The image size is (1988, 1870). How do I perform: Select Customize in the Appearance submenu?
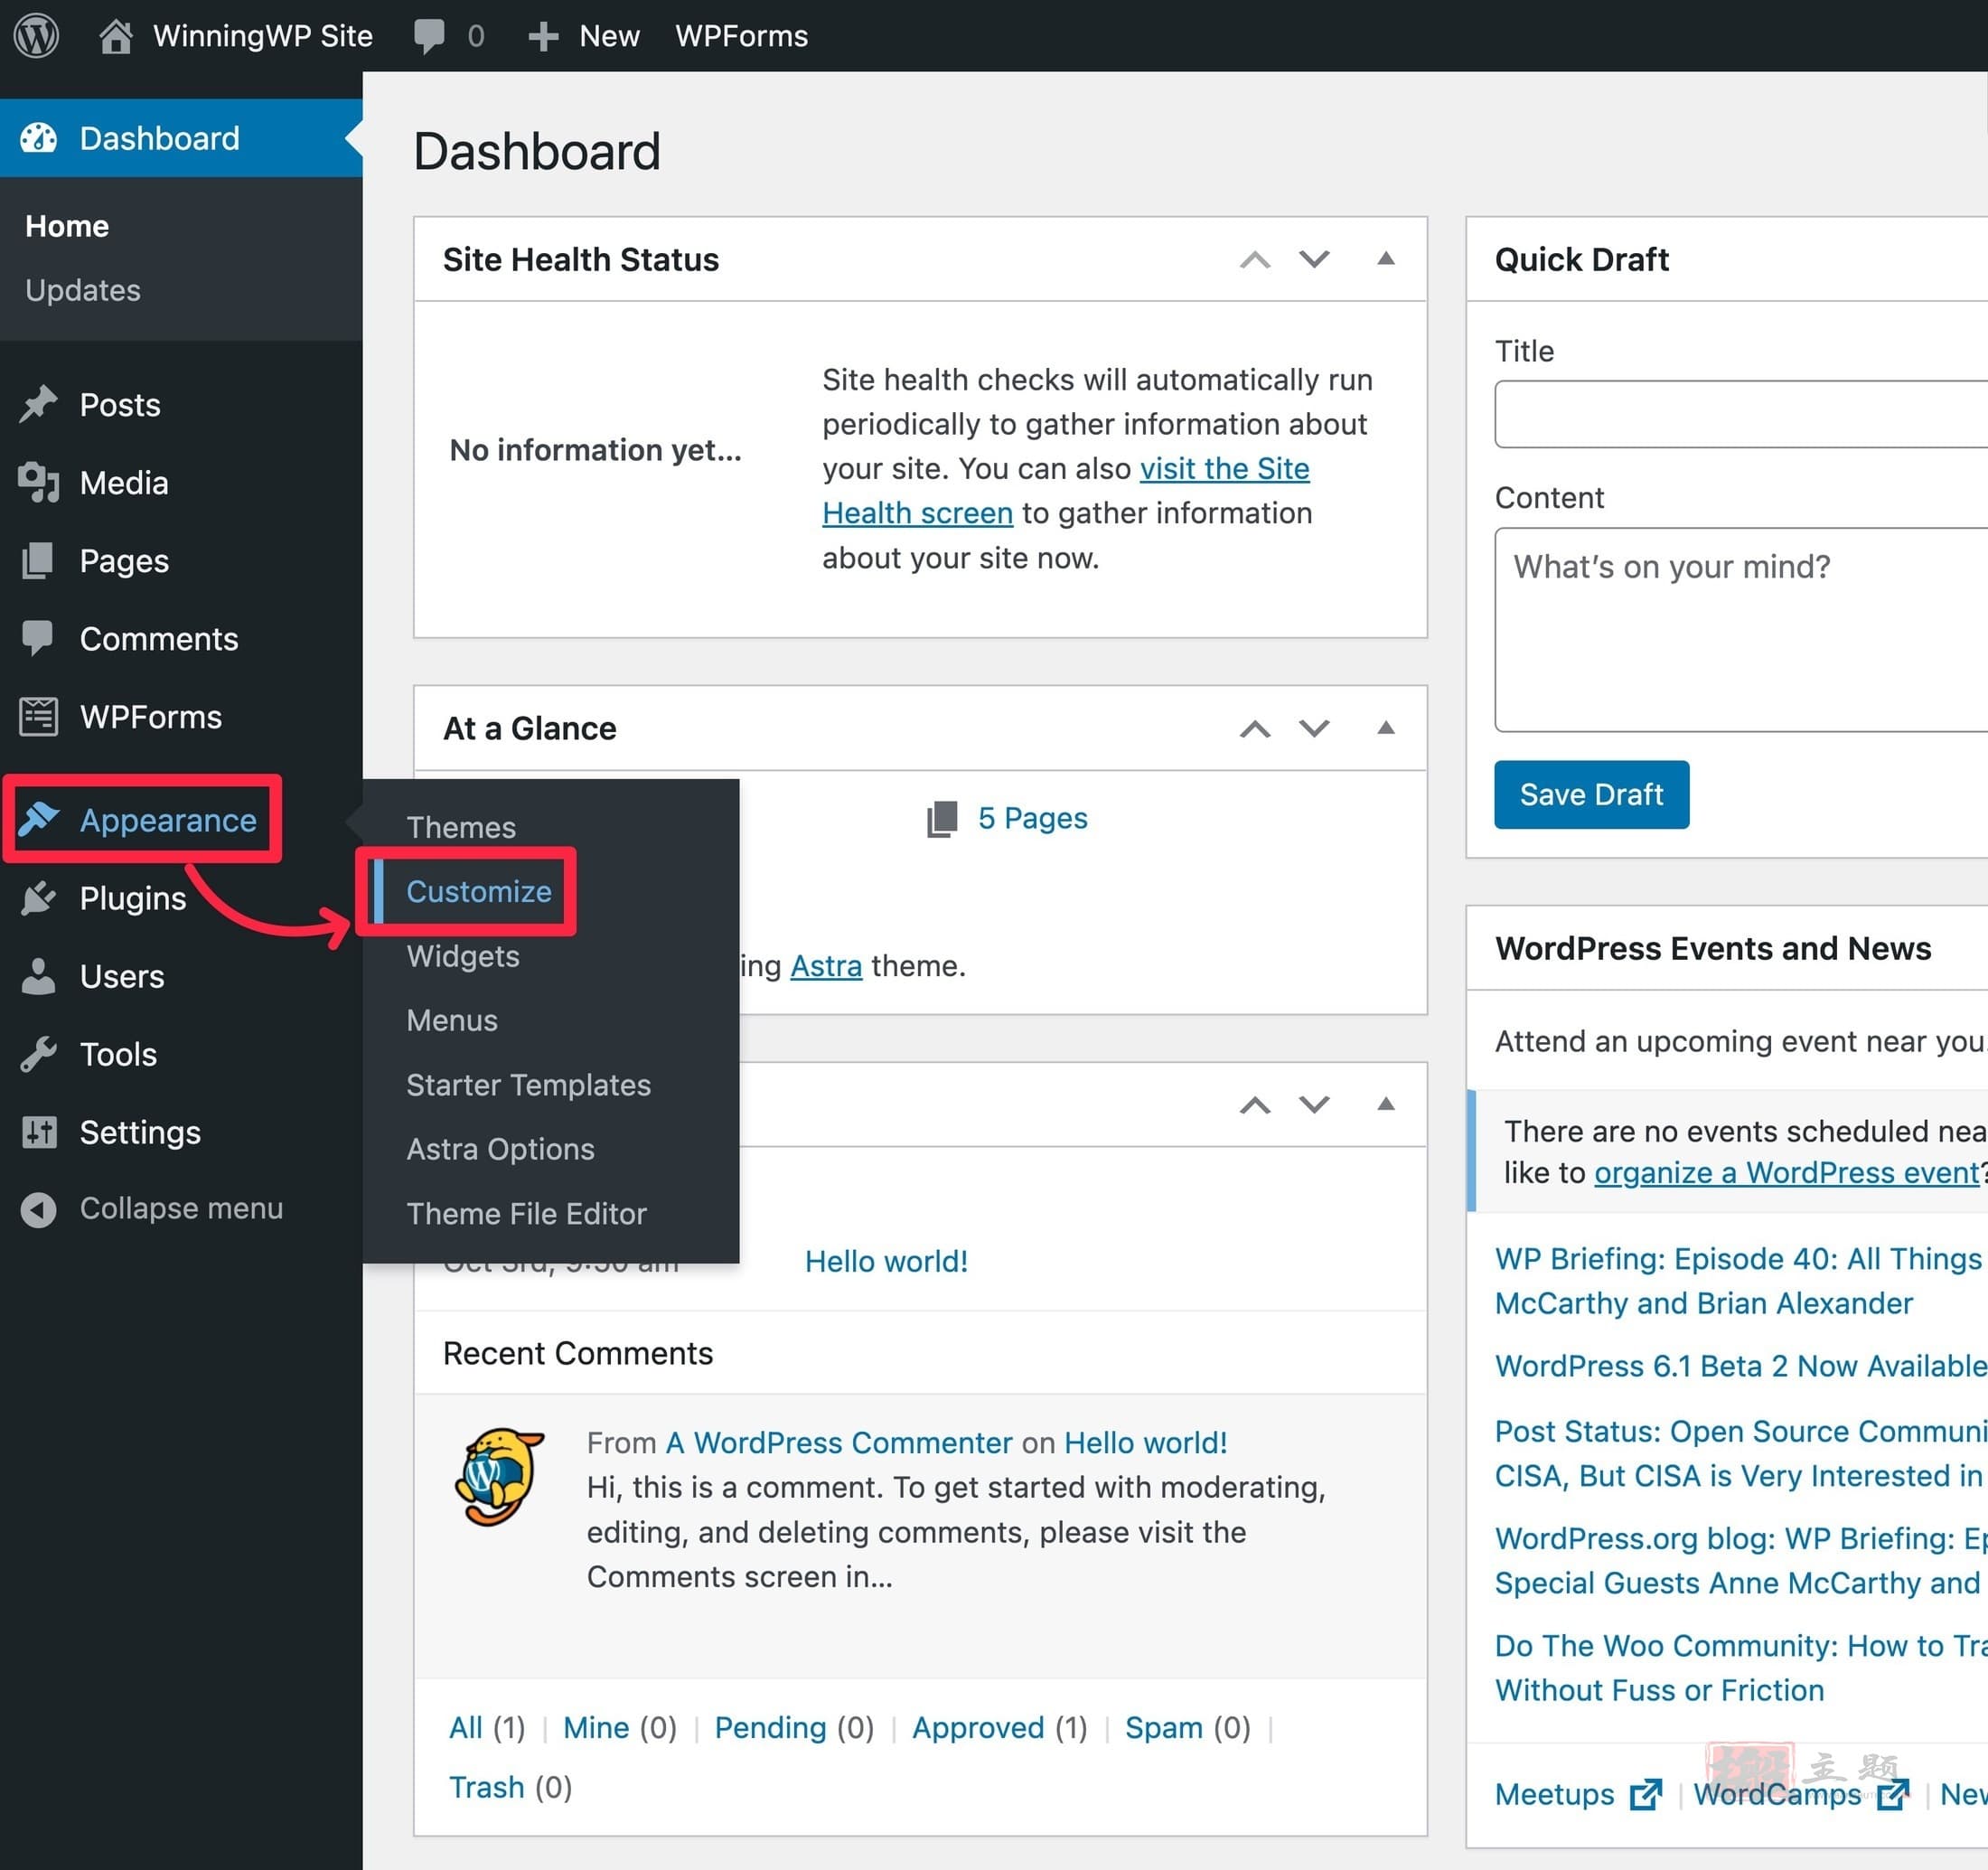[479, 891]
